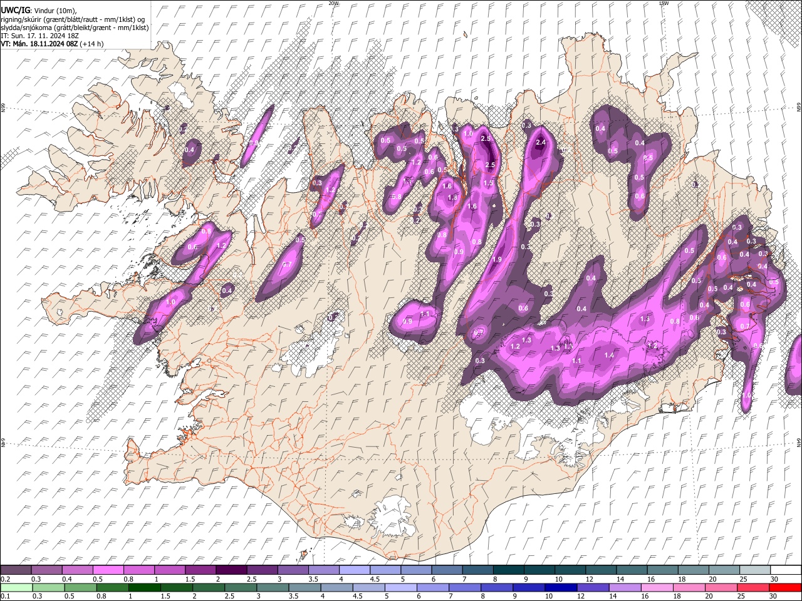802x601 pixels.
Task: Select the top legend swatch between 12 and 14
Action: tap(600, 570)
